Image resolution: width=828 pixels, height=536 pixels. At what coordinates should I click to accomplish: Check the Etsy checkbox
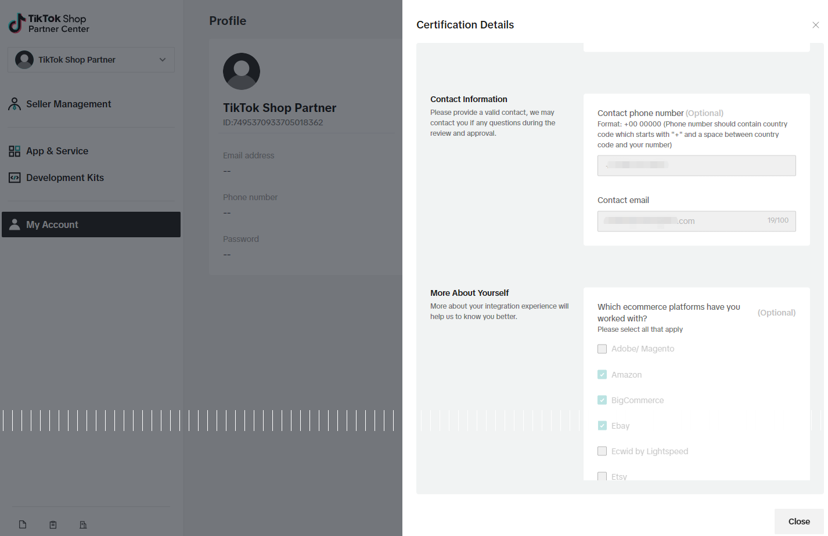coord(602,476)
